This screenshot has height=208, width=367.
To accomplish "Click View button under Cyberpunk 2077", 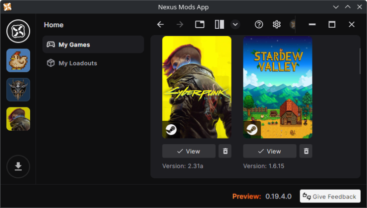I will 189,151.
